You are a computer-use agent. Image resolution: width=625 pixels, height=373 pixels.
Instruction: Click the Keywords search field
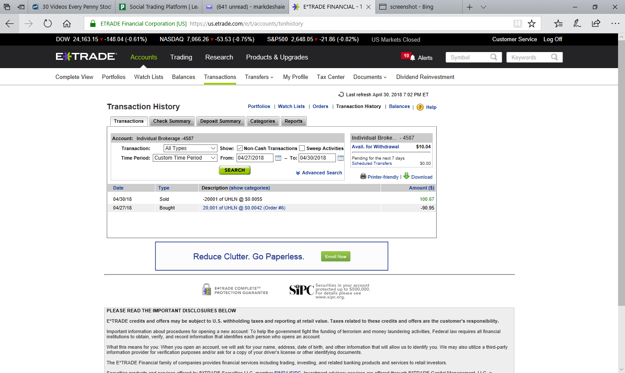(x=529, y=57)
